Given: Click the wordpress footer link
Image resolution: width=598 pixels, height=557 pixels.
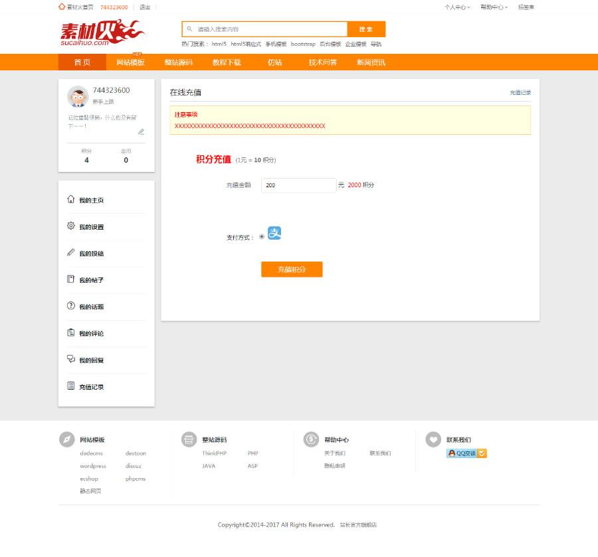Looking at the screenshot, I should point(93,466).
